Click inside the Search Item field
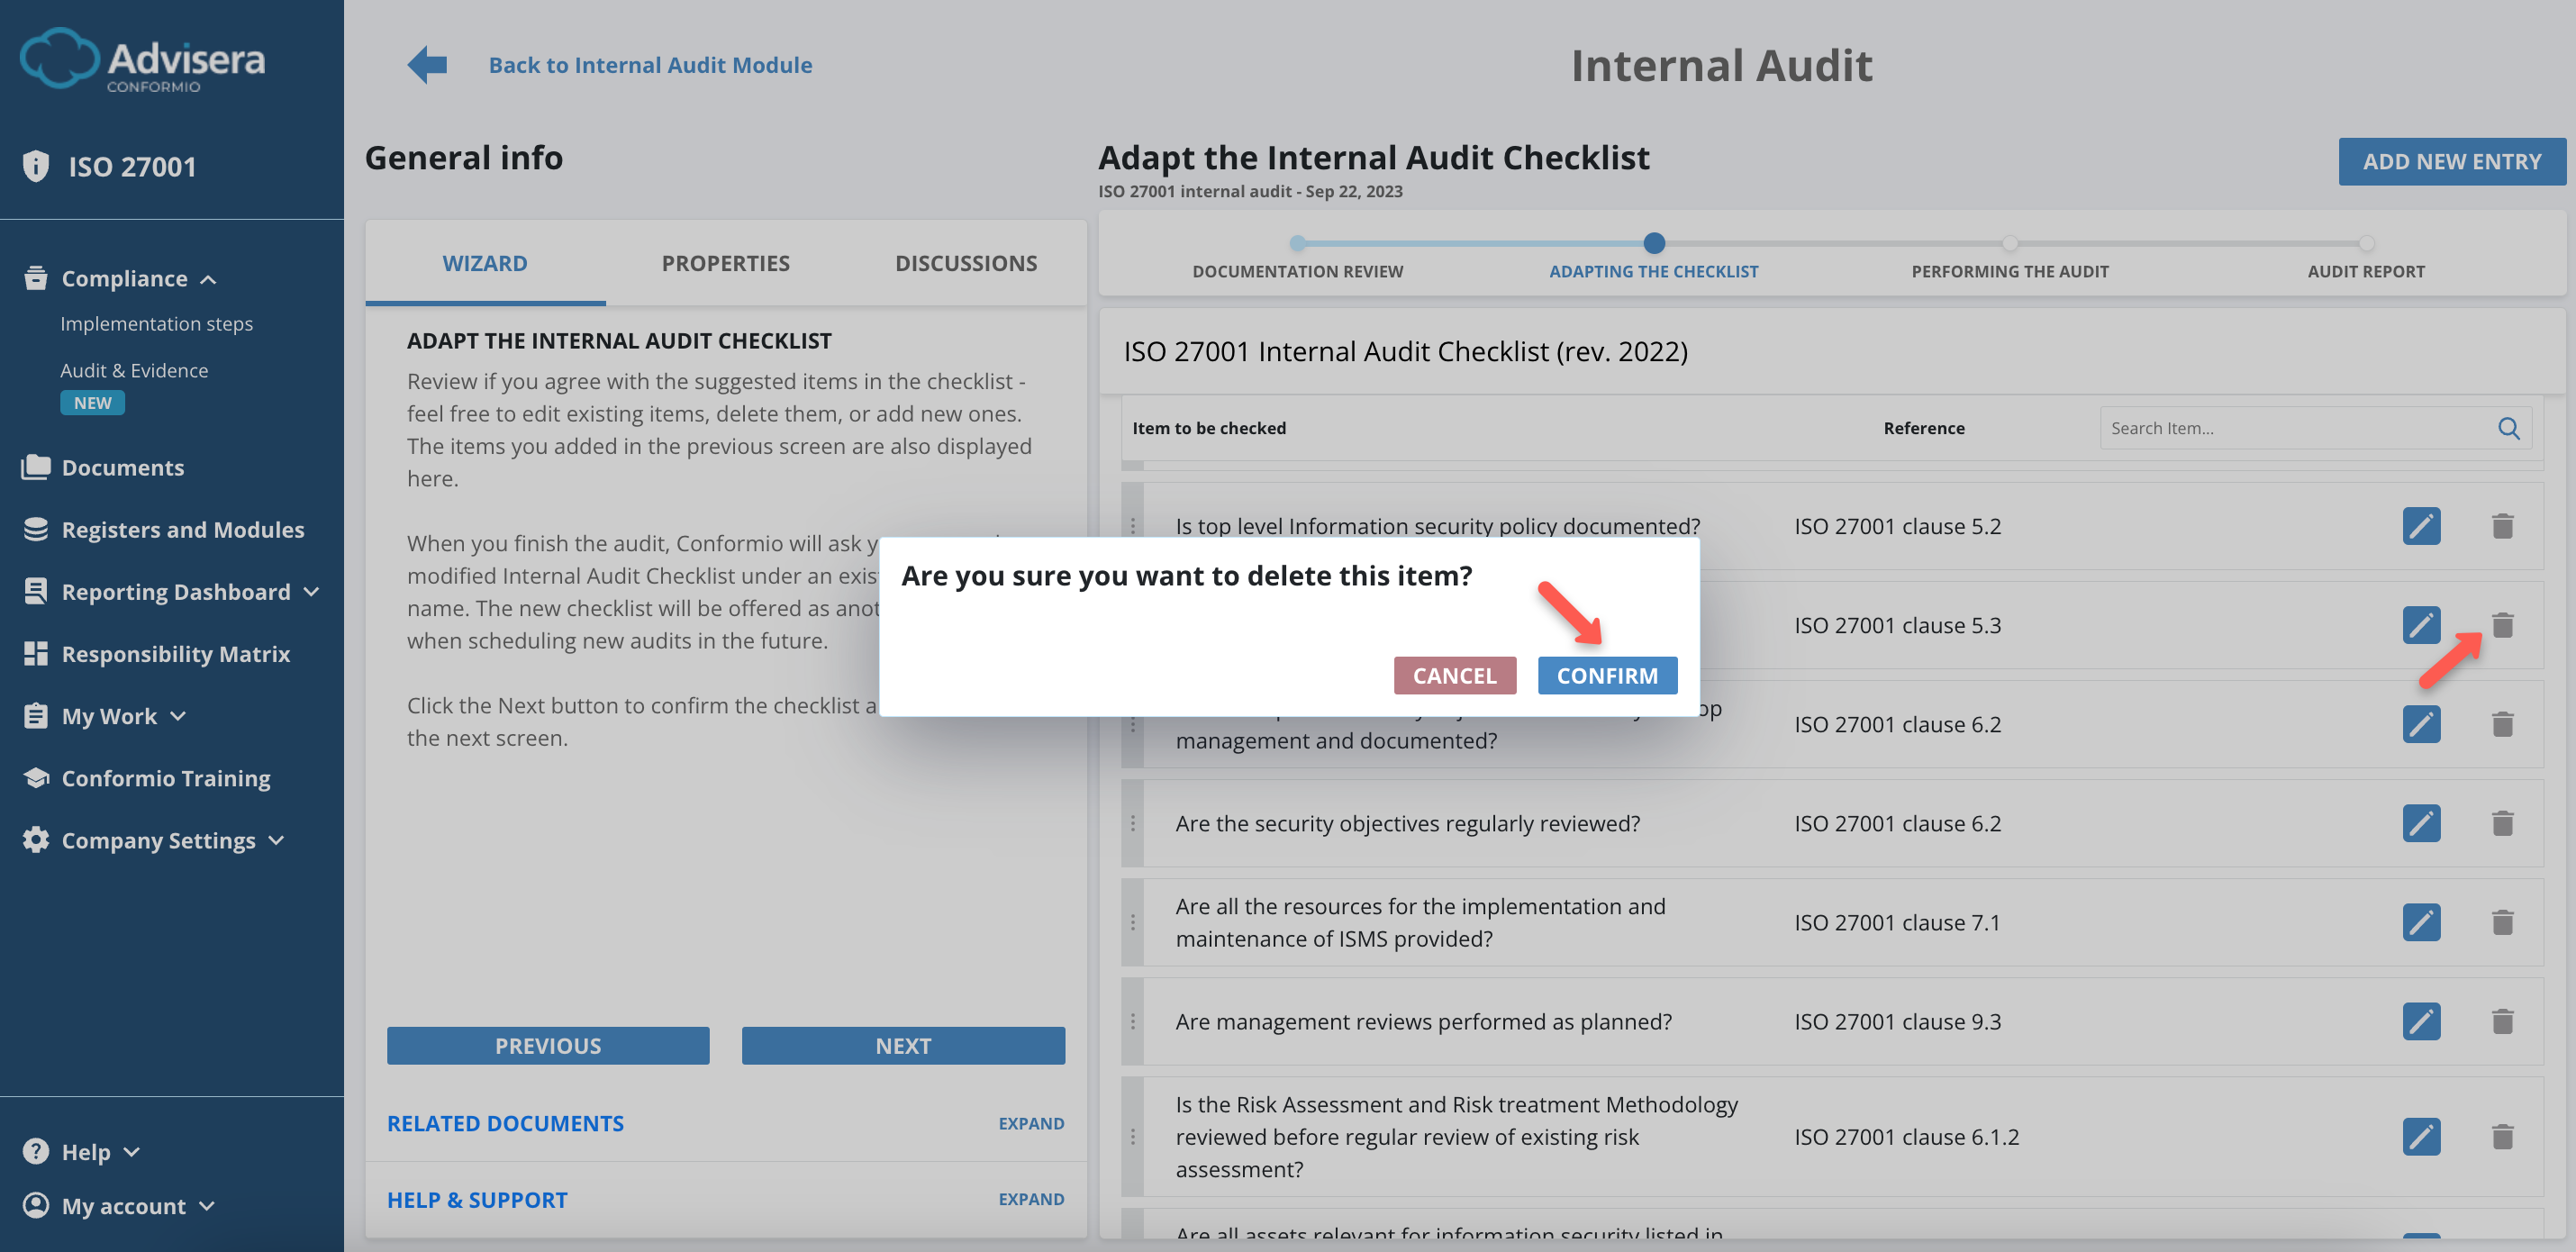 click(2290, 428)
